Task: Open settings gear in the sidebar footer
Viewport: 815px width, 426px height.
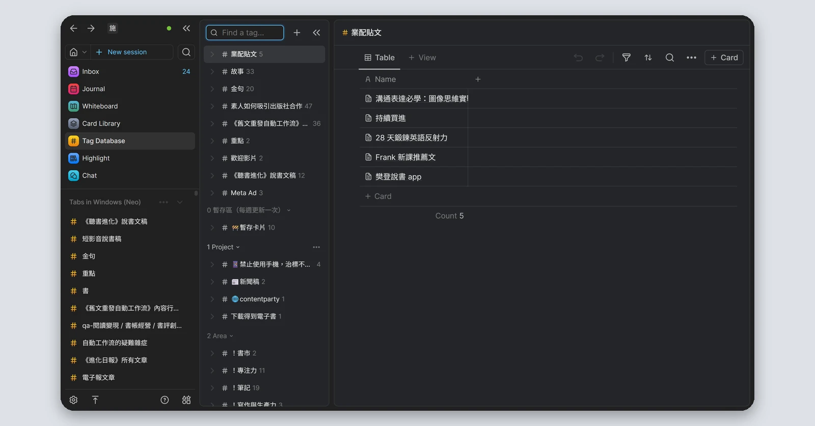Action: coord(73,400)
